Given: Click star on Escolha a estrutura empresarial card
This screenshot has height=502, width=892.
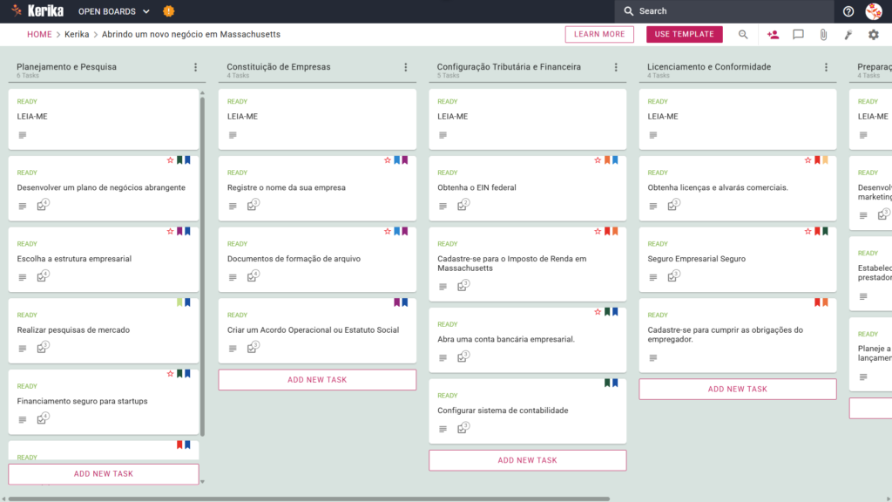Looking at the screenshot, I should tap(170, 232).
